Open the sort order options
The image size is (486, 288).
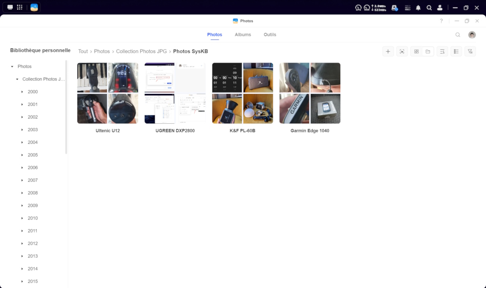coord(442,51)
